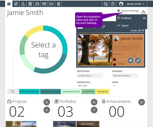Select Feedback in the dropdown menu
The height and width of the screenshot is (127, 153).
click(132, 18)
